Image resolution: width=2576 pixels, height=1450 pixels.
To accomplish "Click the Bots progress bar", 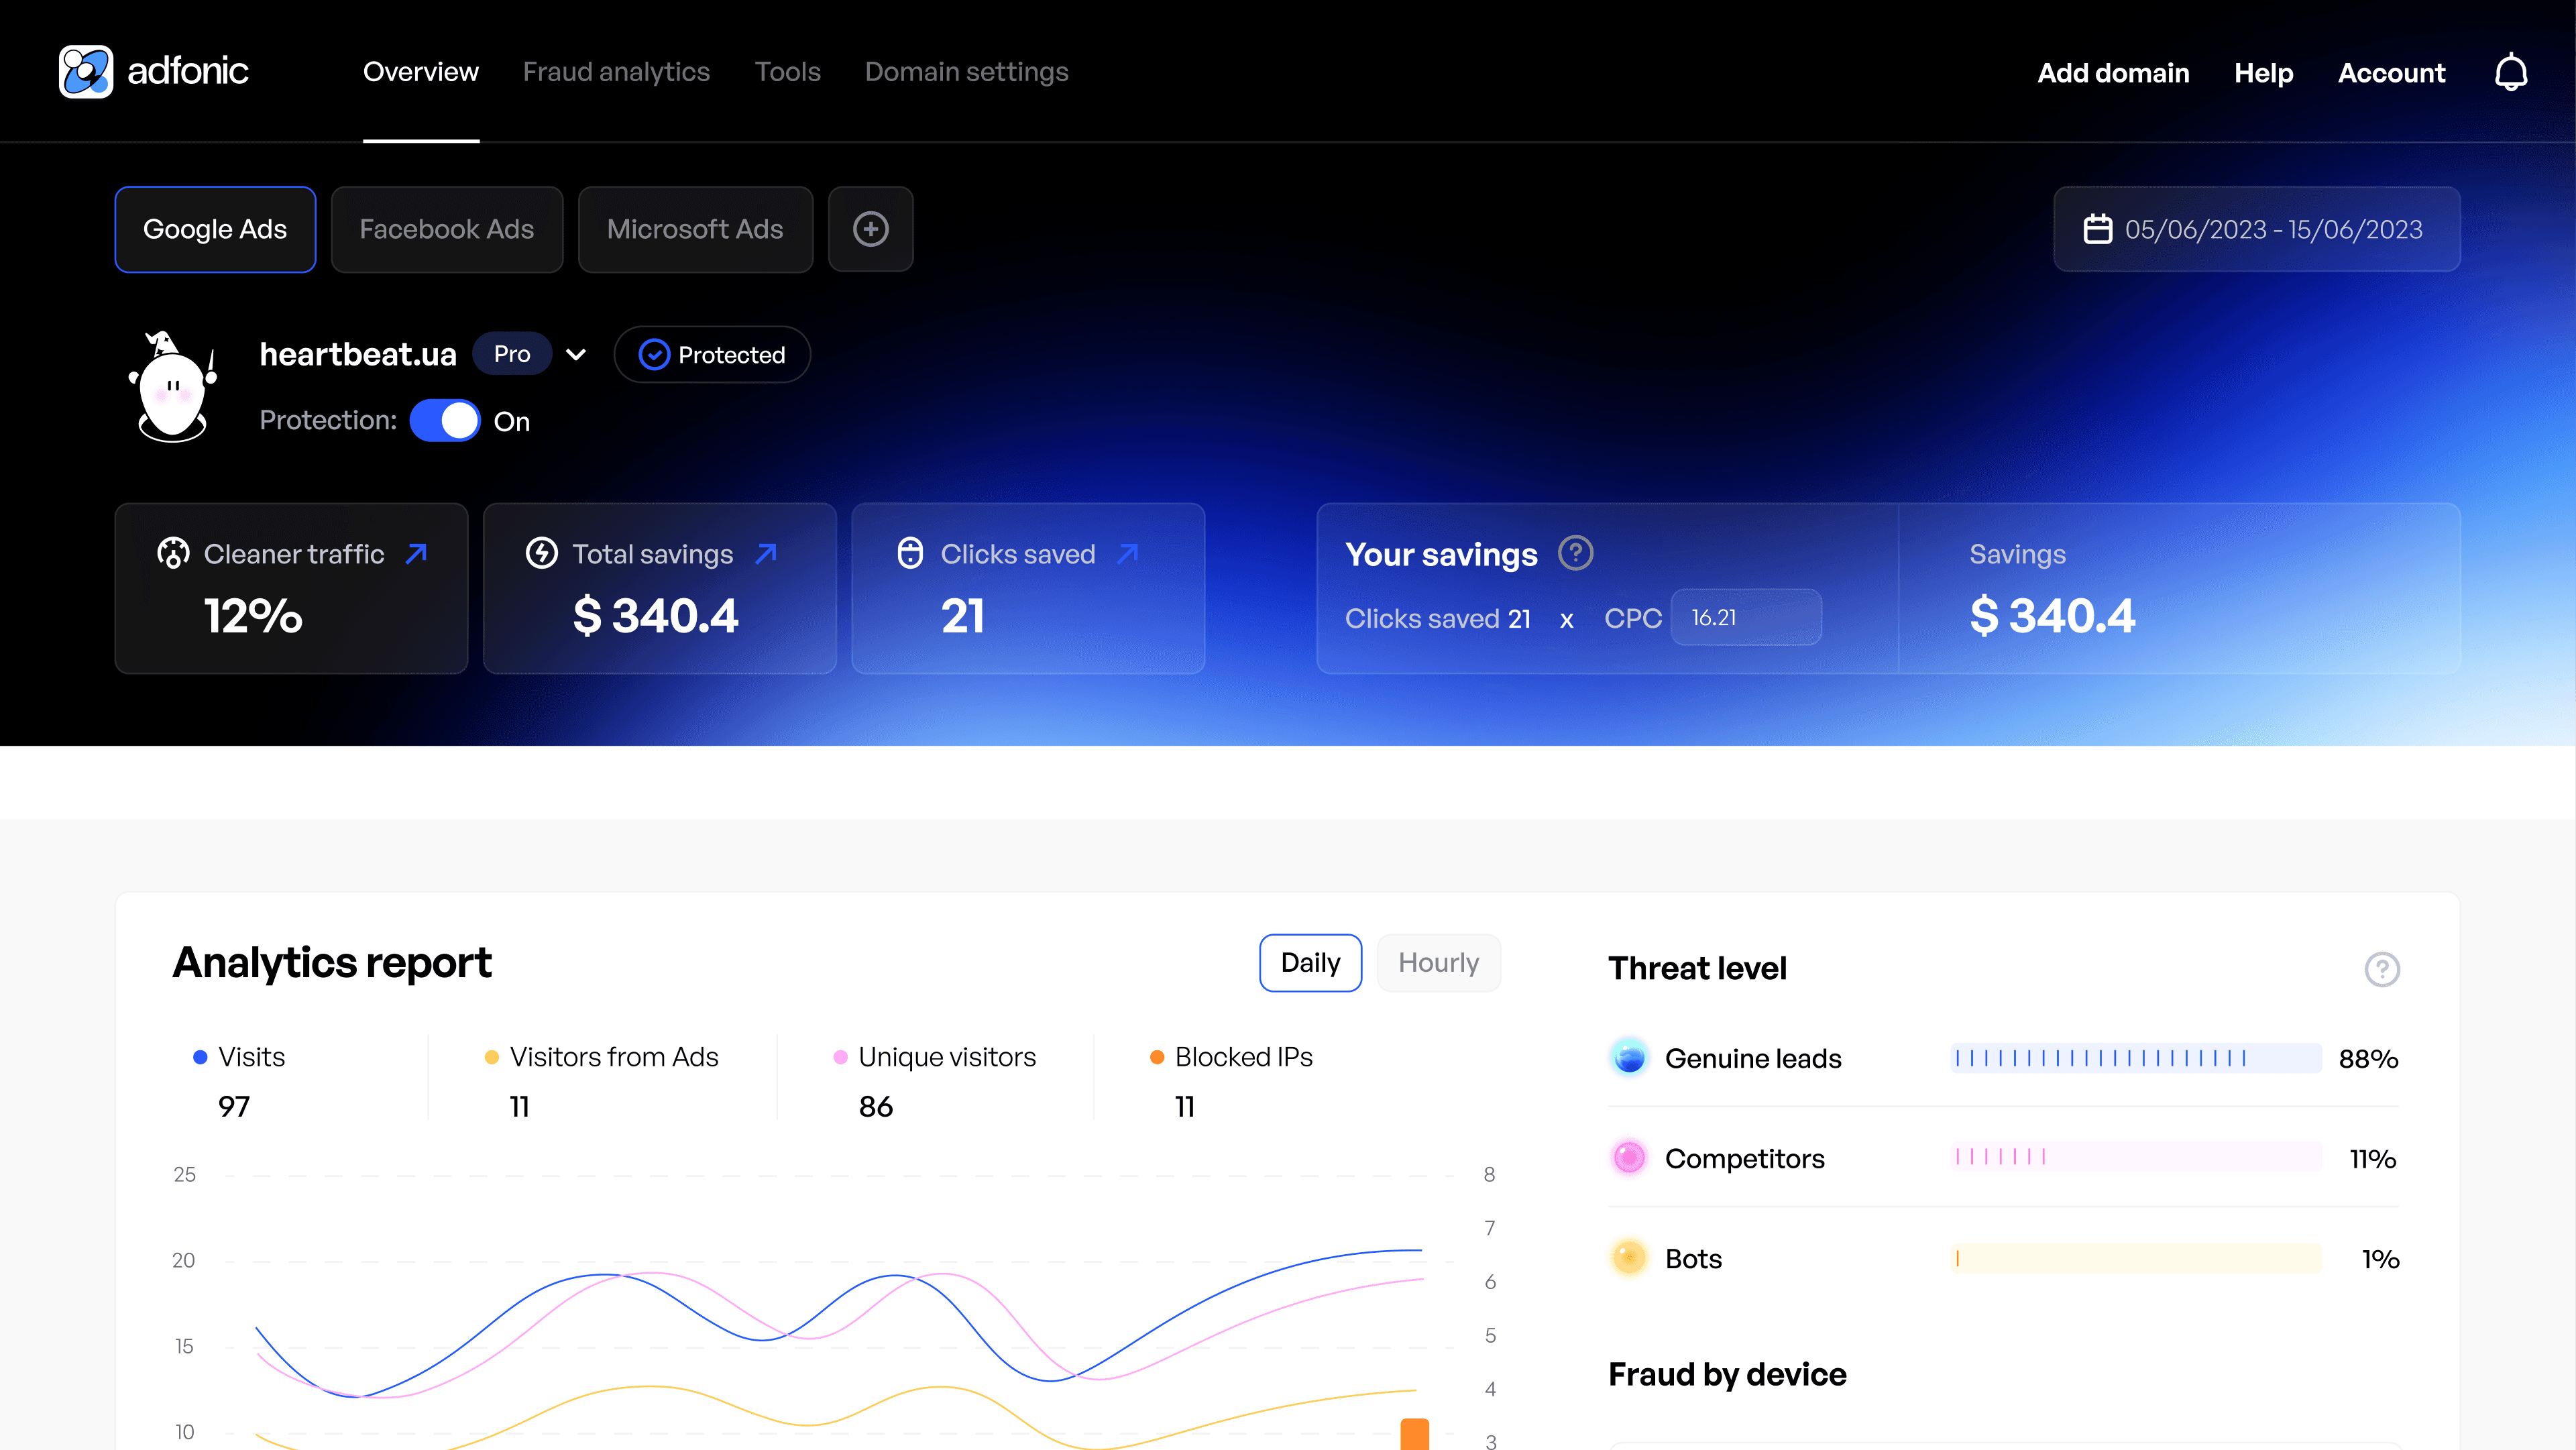I will click(x=2136, y=1257).
